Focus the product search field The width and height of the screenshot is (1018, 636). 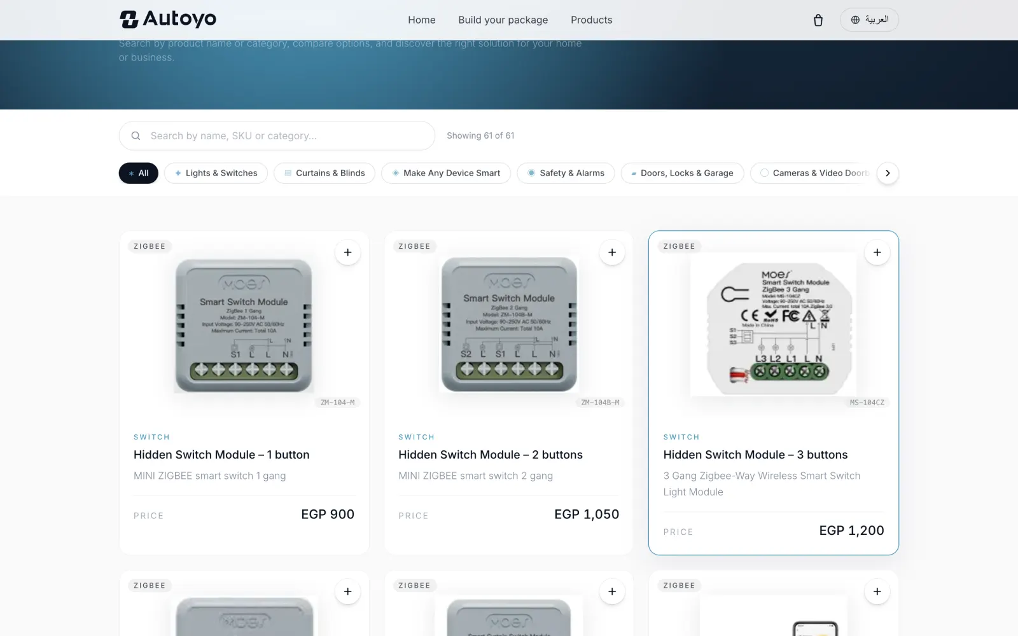pyautogui.click(x=277, y=135)
